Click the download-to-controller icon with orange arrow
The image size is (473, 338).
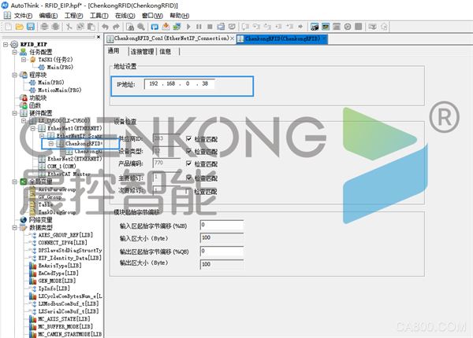[166, 27]
